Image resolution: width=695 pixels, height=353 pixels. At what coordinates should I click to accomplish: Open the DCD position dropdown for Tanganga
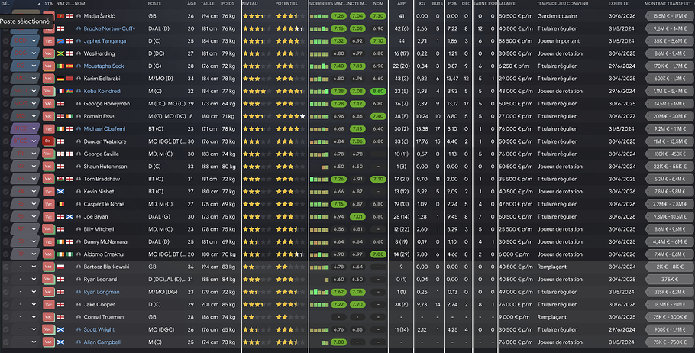point(24,40)
